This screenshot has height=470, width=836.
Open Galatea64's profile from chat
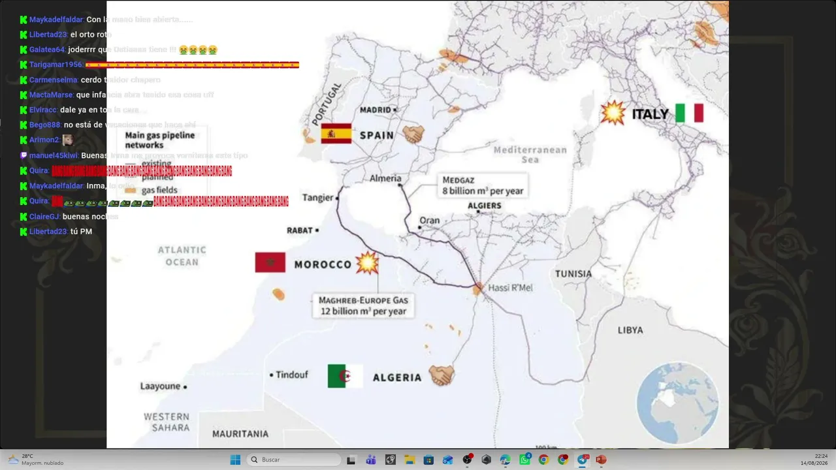pyautogui.click(x=47, y=50)
